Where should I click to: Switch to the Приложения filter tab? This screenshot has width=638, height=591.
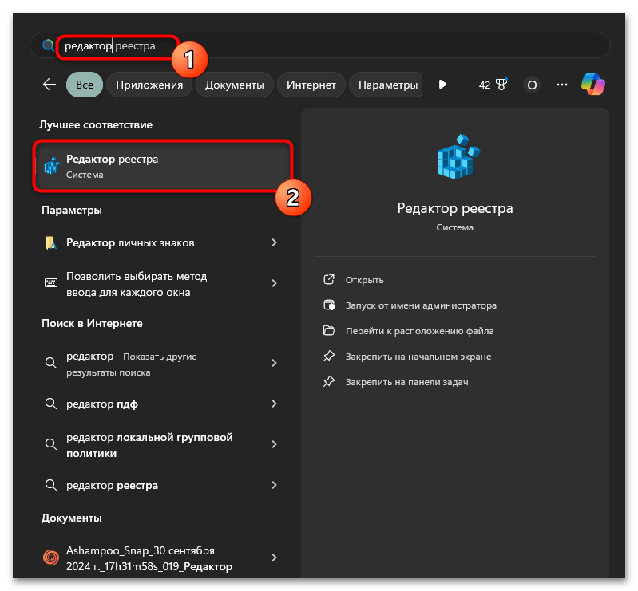[x=149, y=85]
